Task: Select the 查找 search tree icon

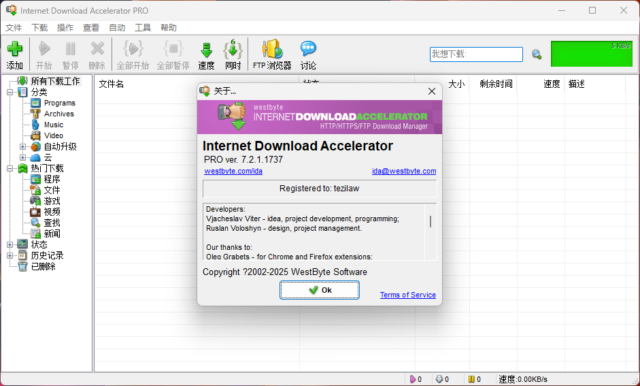Action: click(x=36, y=223)
